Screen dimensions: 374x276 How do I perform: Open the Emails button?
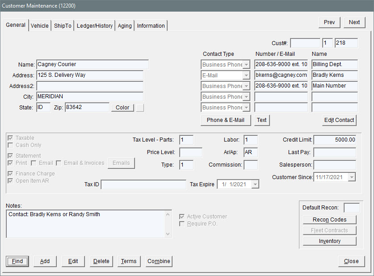(x=121, y=163)
